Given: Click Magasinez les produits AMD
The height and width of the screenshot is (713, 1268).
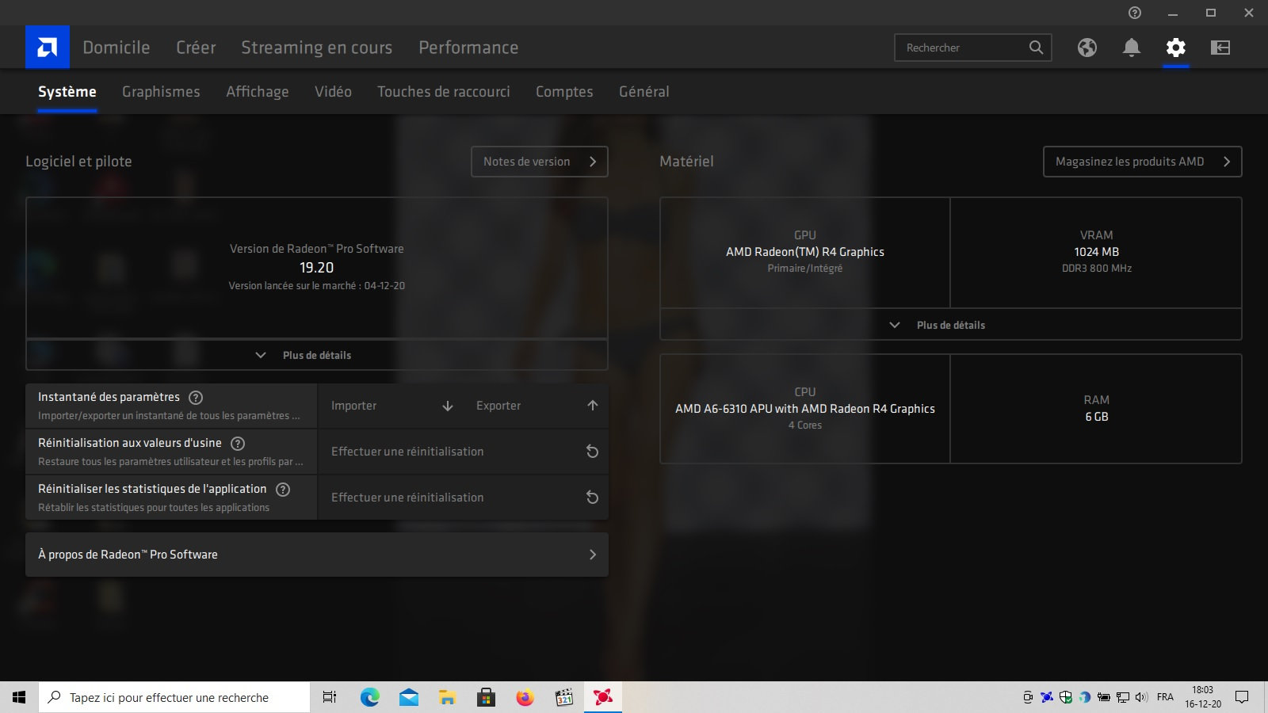Looking at the screenshot, I should click(x=1143, y=162).
